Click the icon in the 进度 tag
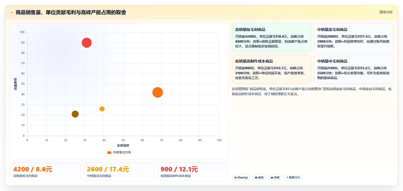403x191 pixels. click(x=272, y=177)
